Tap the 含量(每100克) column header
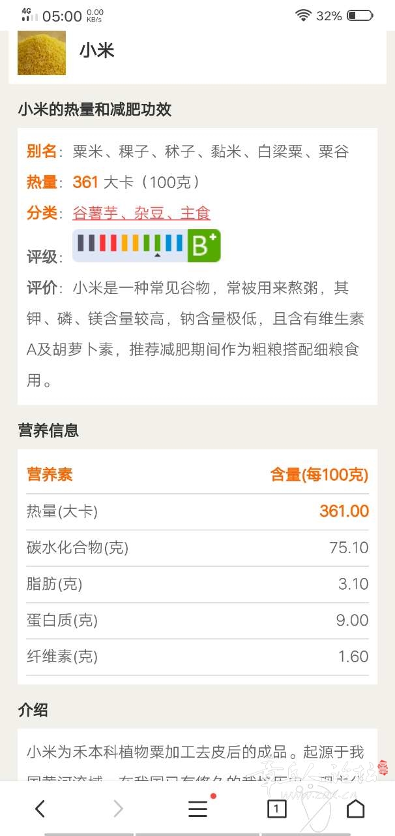The height and width of the screenshot is (836, 395). click(x=319, y=475)
